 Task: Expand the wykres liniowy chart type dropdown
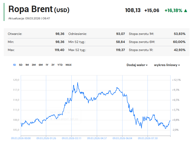167,65
